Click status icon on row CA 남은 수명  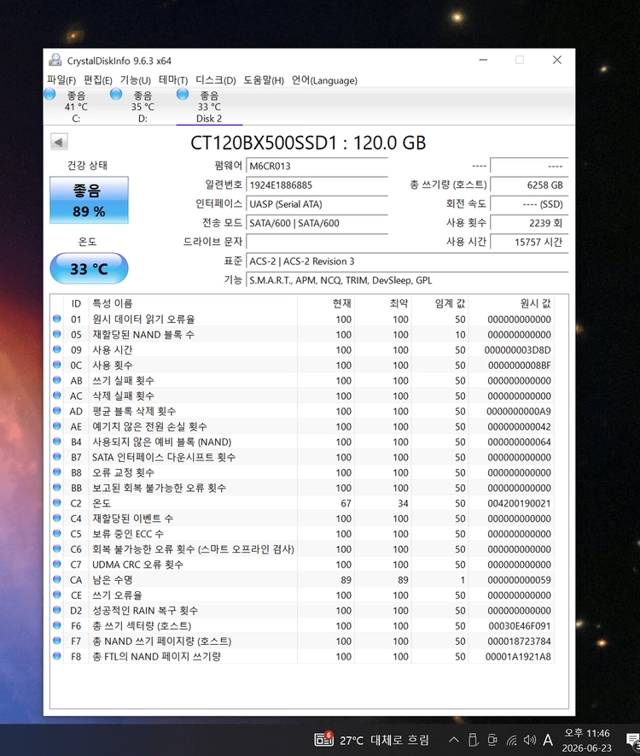57,579
